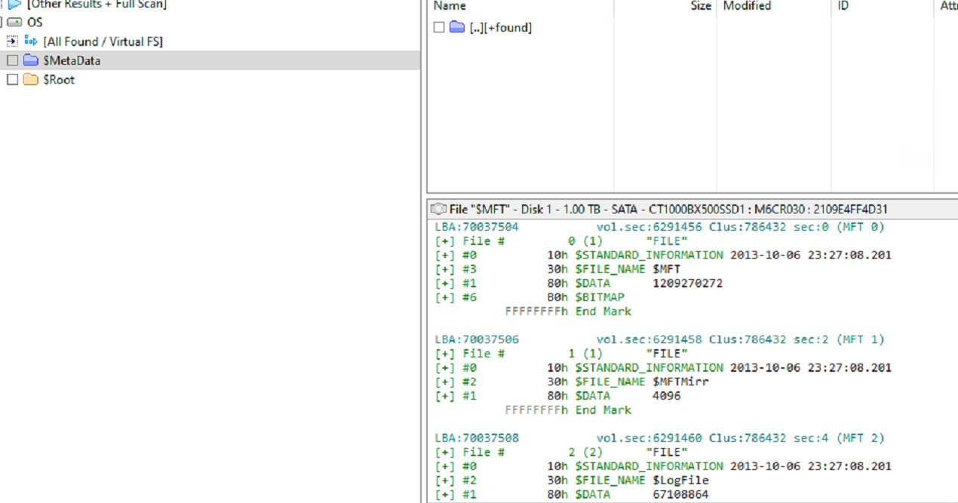Image resolution: width=958 pixels, height=503 pixels.
Task: Expand $STANDARD_INFORMATION under File # 0
Action: click(x=446, y=255)
